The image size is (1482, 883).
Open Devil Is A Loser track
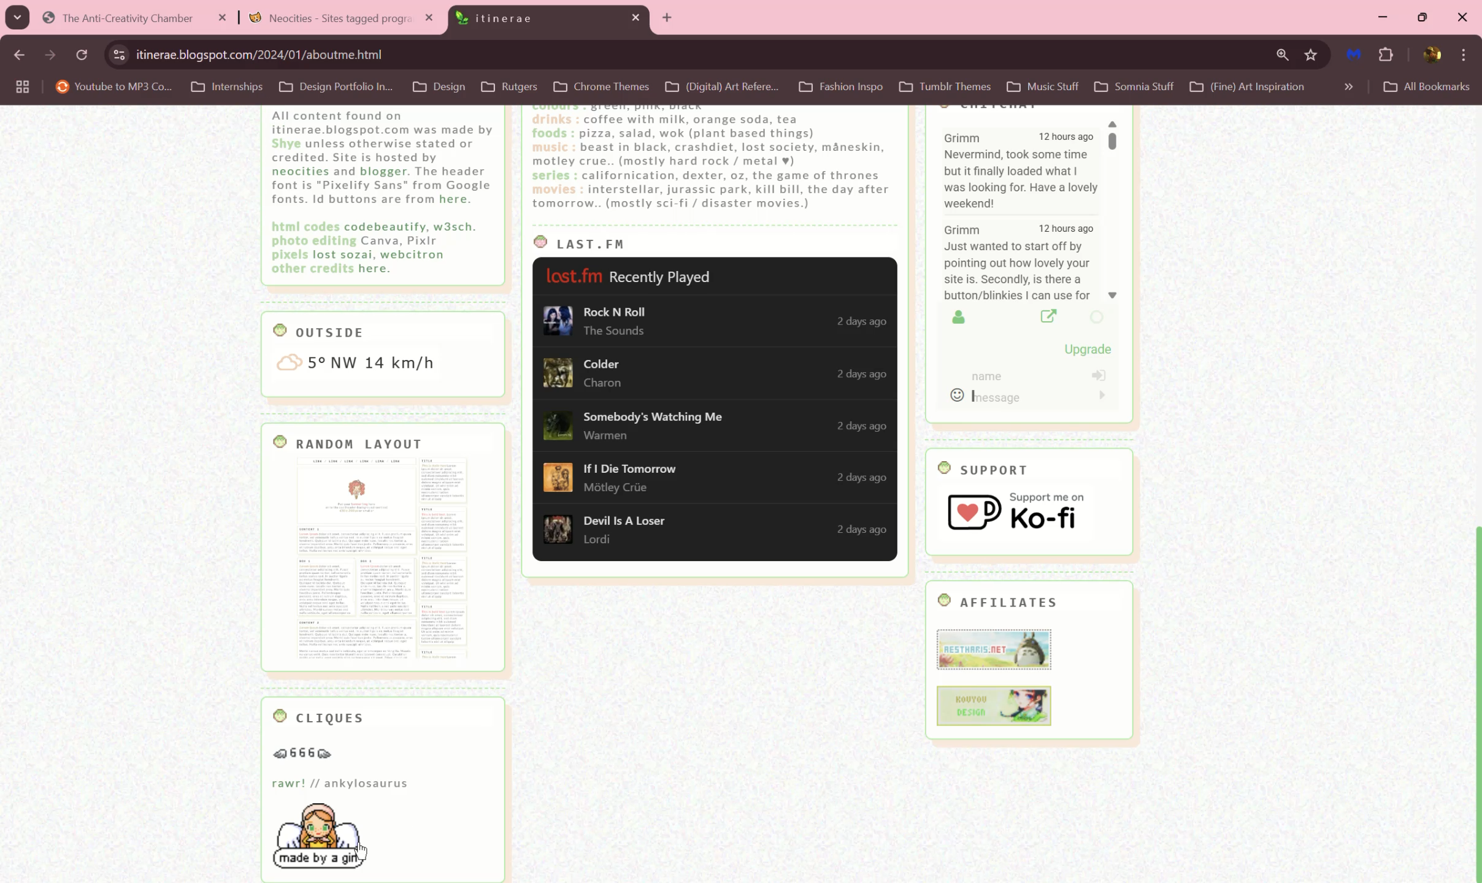(x=623, y=521)
